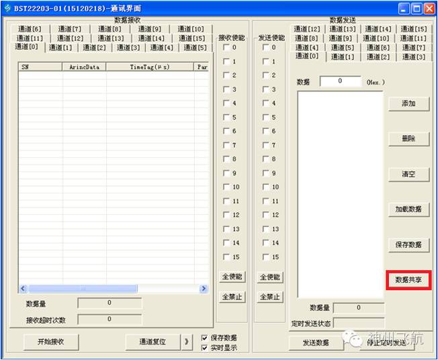This screenshot has width=438, height=360.
Task: Expand options with the » button
Action: (x=187, y=342)
